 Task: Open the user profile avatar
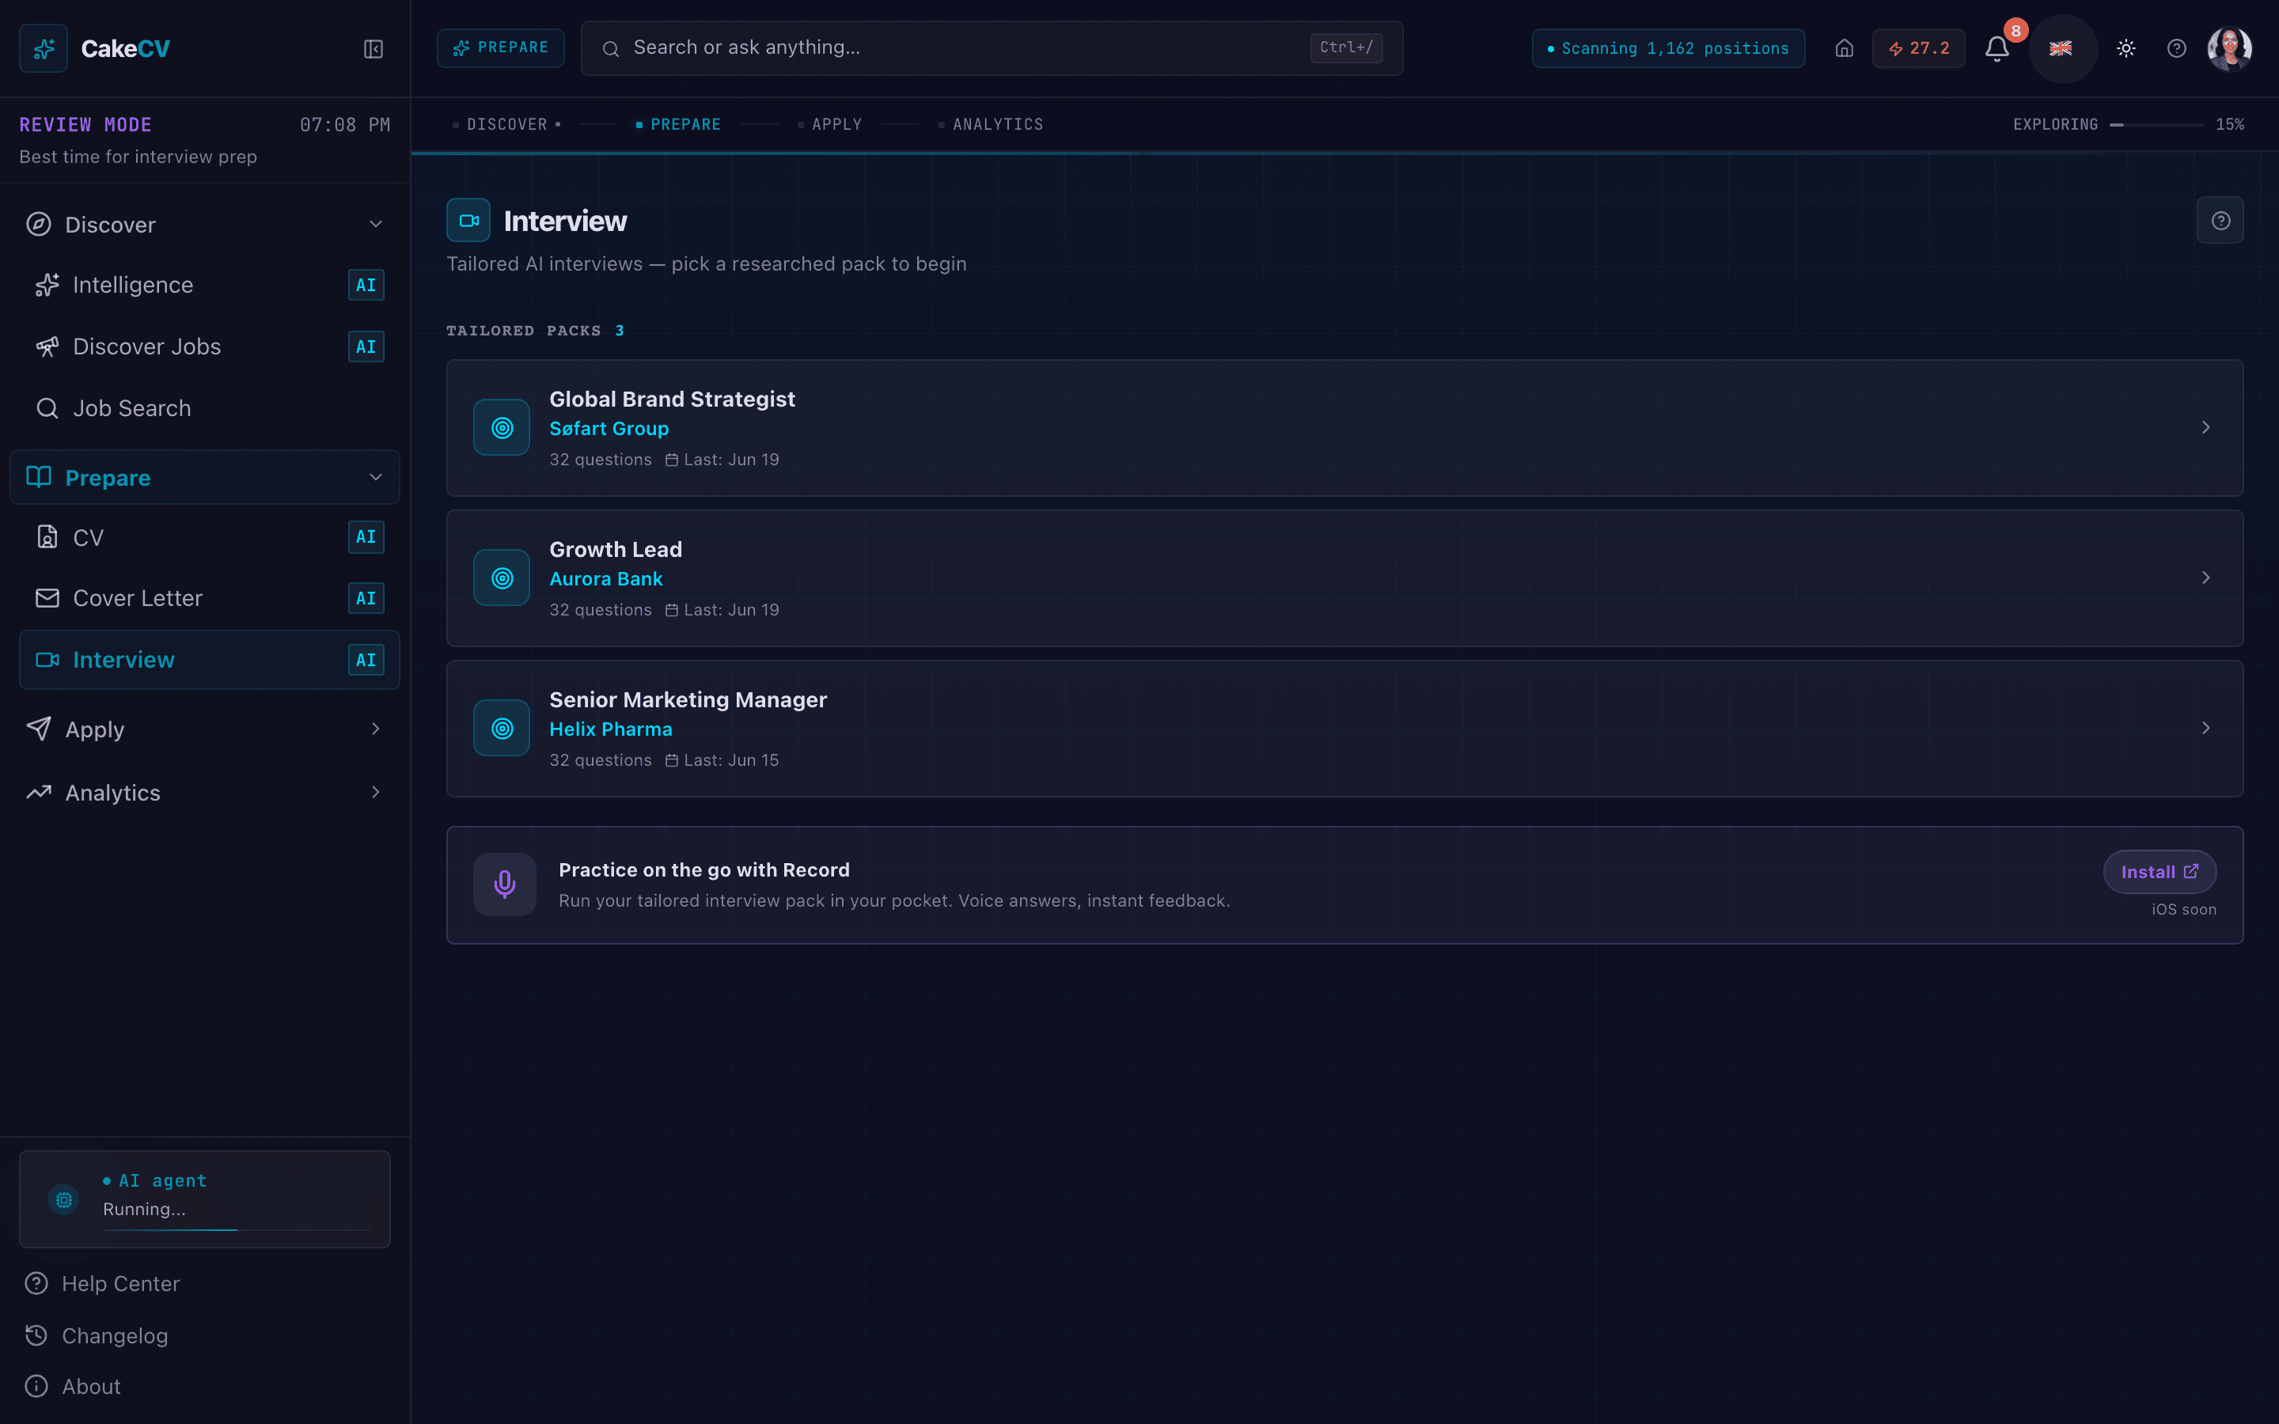2229,48
